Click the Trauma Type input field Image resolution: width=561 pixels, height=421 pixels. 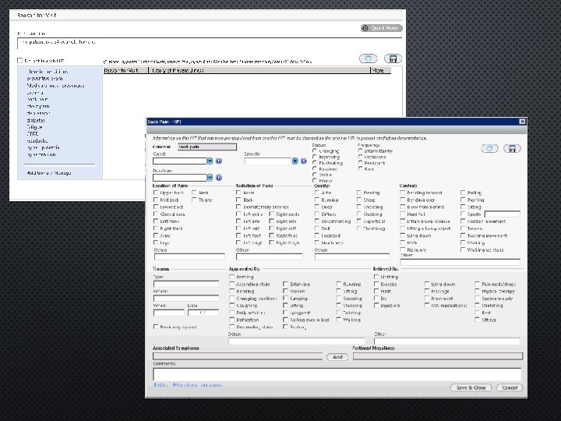click(186, 284)
